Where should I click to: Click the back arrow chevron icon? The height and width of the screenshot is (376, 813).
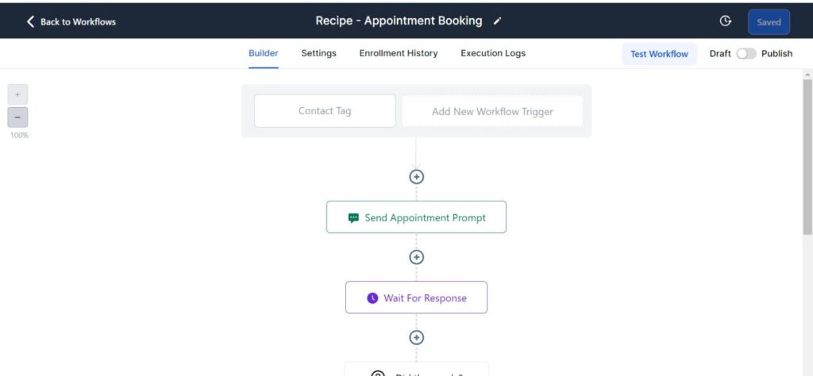click(x=31, y=21)
